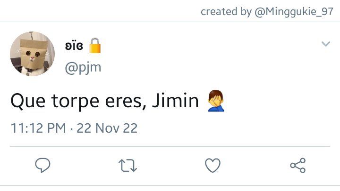Click the "created by" watermark text
Viewport: 340px width, 191px height.
coord(226,11)
